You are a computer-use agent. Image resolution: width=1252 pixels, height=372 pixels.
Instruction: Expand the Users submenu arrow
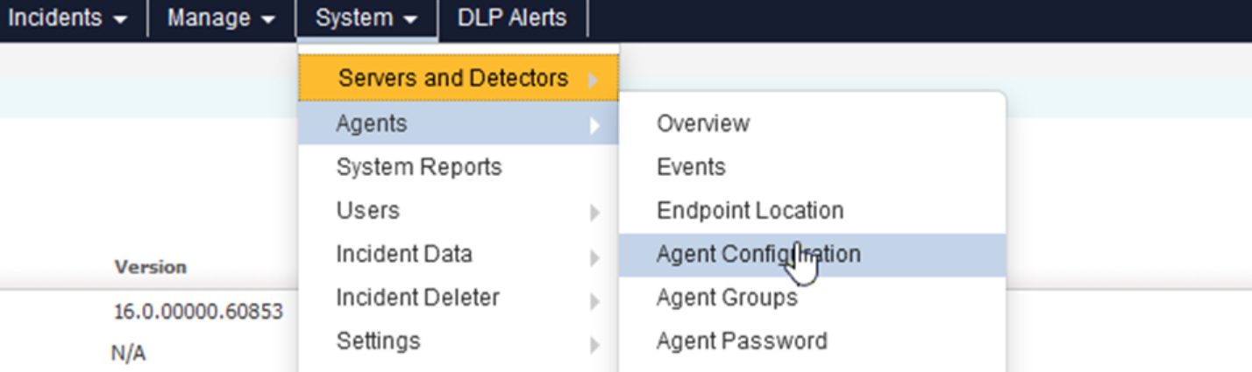[x=594, y=213]
